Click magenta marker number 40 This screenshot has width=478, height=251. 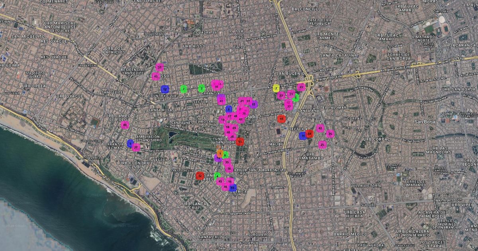[228, 132]
